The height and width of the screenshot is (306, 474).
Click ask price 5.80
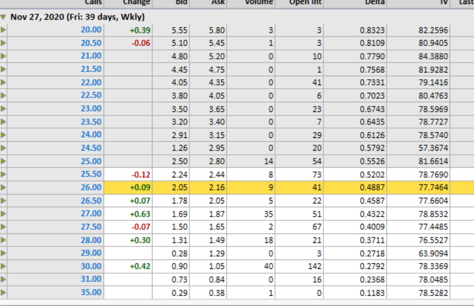tap(217, 30)
